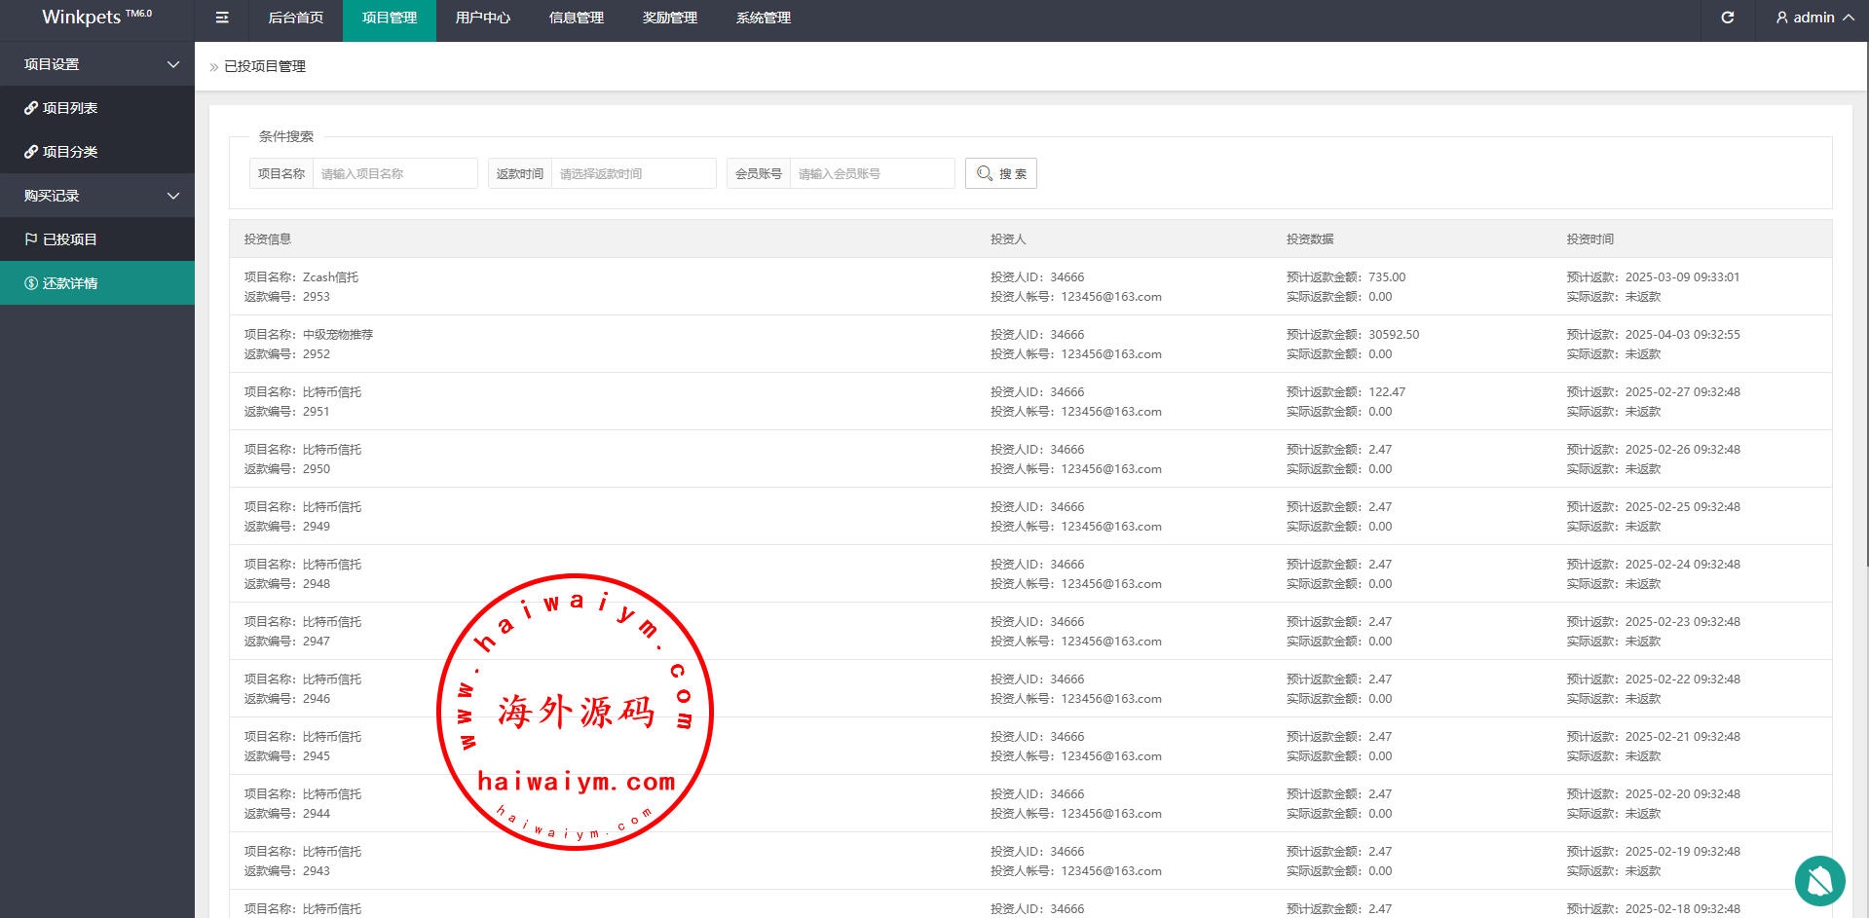Expand the admin account dropdown arrow
The image size is (1869, 918).
[1848, 18]
